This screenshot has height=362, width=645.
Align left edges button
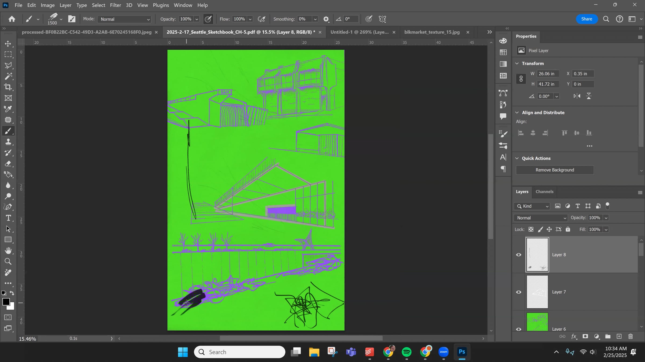521,133
